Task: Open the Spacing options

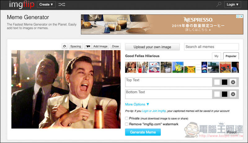Action: pos(76,46)
